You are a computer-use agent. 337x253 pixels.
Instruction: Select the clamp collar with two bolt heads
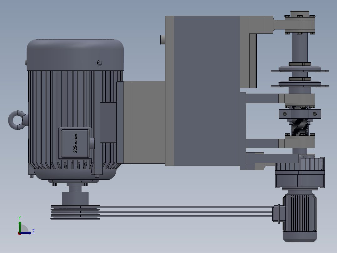[300, 114]
